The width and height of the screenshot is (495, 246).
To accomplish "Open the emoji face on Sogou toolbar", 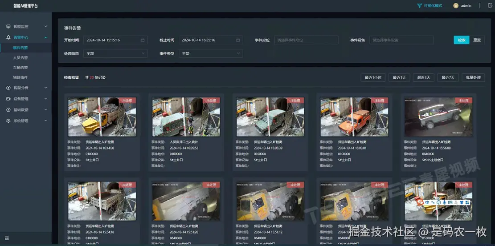I will 438,202.
